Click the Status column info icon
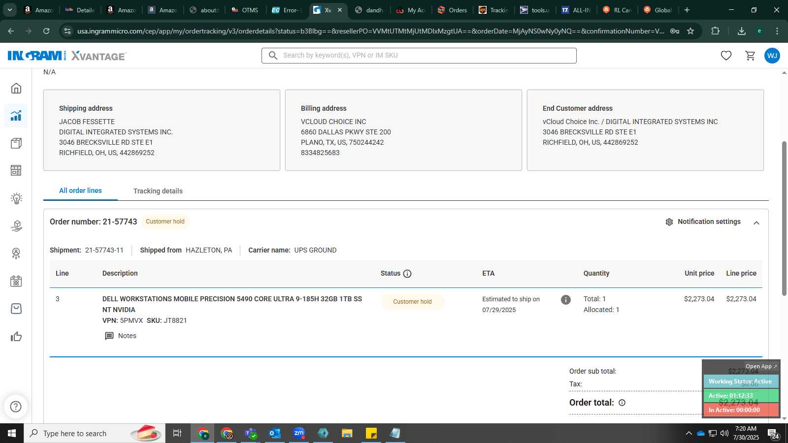Viewport: 788px width, 443px height. 407,274
